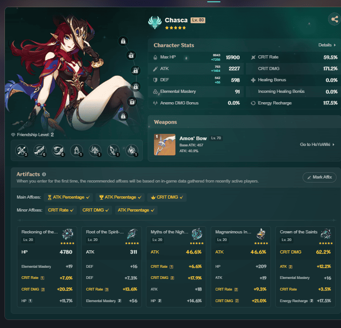Viewport: 341px width, 328px height.
Task: Open the fourth locked constellation node
Action: pyautogui.click(x=136, y=87)
